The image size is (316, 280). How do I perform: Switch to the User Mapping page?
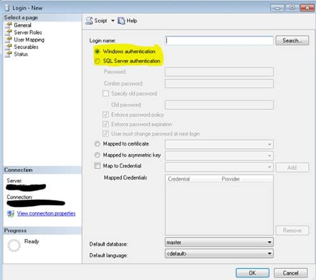tap(29, 40)
